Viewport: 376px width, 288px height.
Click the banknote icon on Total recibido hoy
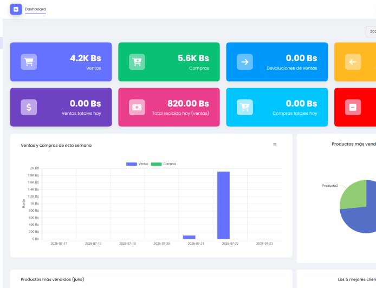click(137, 107)
